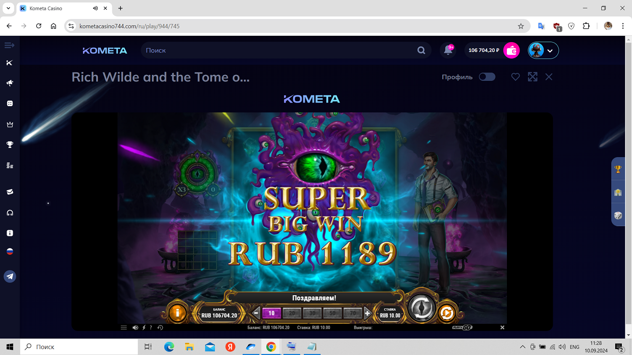
Task: Reload the current page
Action: point(39,26)
